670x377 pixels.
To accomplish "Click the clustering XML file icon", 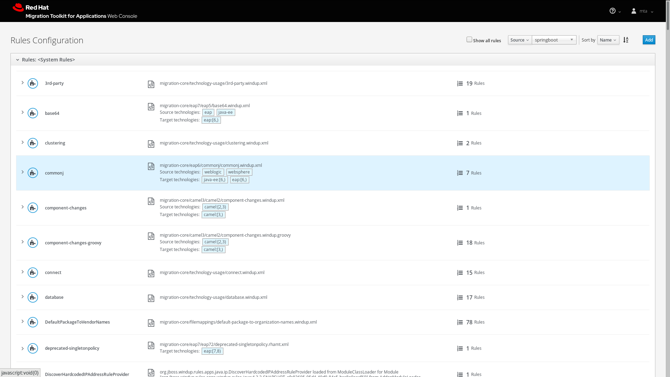I will (x=151, y=144).
